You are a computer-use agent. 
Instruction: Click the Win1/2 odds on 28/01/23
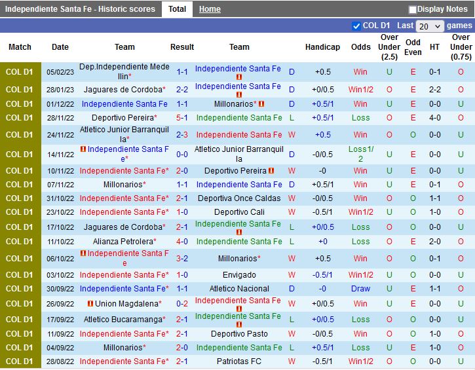[360, 90]
